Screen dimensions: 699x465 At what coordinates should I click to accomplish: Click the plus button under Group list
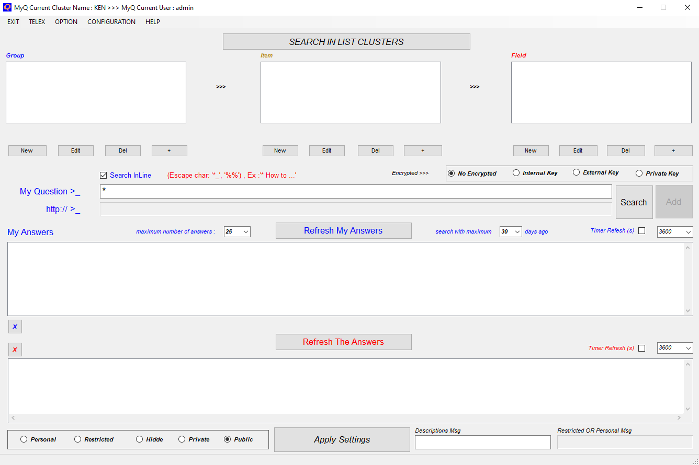(x=169, y=150)
